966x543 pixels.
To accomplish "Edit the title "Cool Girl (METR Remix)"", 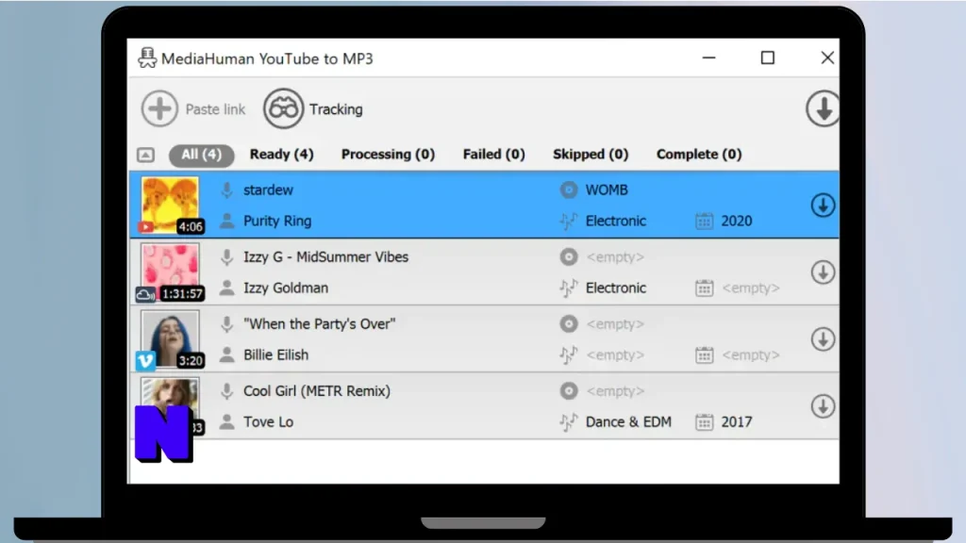I will click(x=317, y=391).
